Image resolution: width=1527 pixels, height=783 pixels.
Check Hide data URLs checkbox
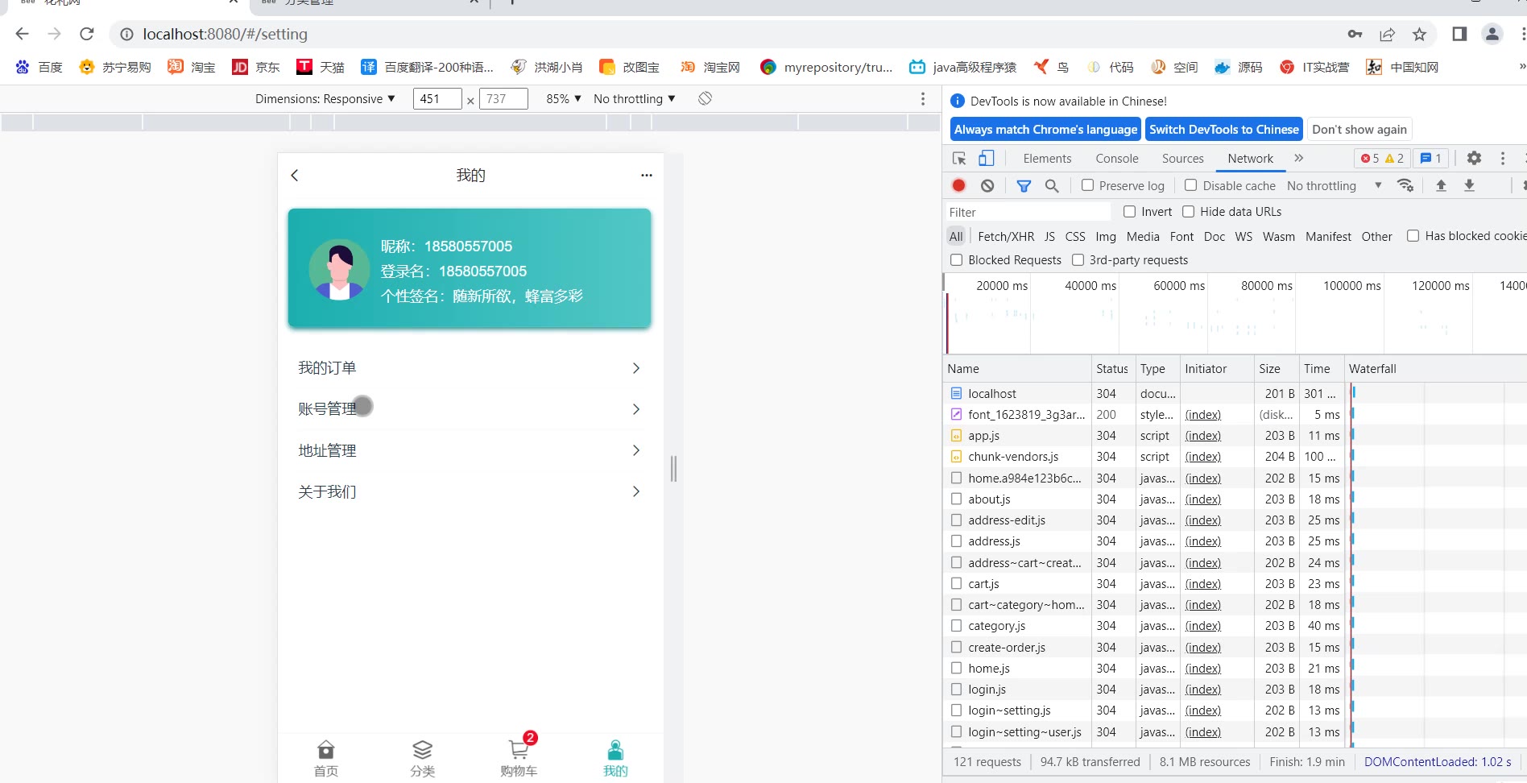1188,211
